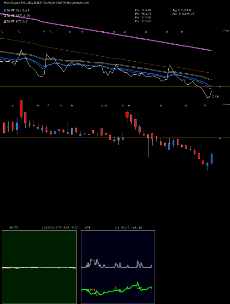Click the 'MACD:' panel label
Viewport: 230px width, 304px height.
tap(14, 228)
